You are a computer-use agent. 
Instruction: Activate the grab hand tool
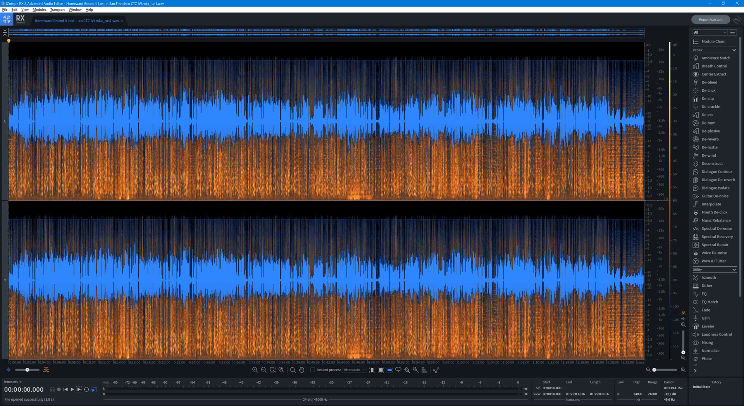pyautogui.click(x=301, y=370)
